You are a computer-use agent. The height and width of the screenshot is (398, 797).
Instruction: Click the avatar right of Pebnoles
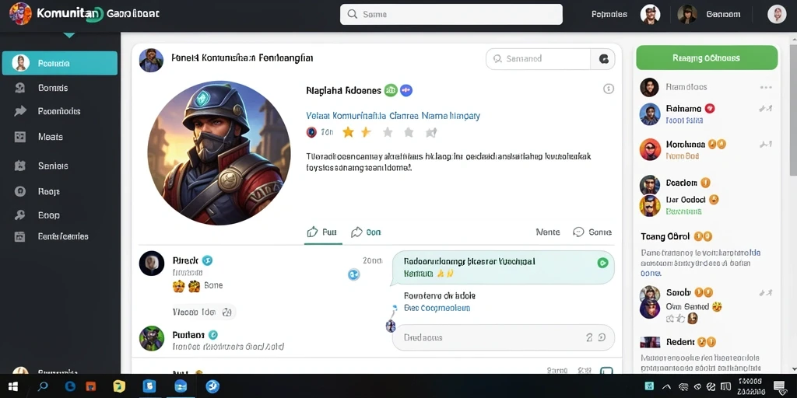(x=650, y=14)
